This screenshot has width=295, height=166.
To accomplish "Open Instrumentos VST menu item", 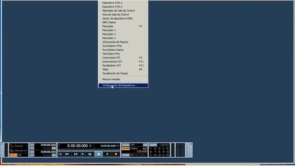I will (x=123, y=61).
